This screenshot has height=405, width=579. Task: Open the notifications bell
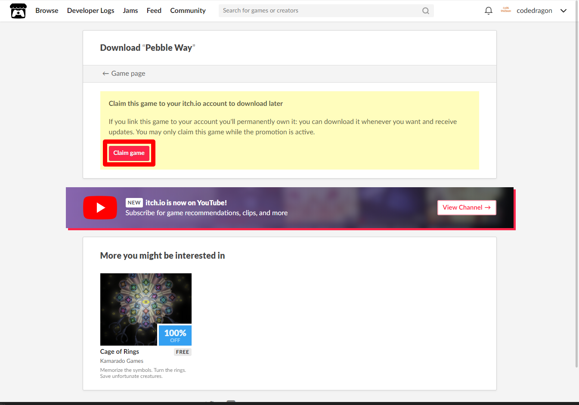click(489, 11)
